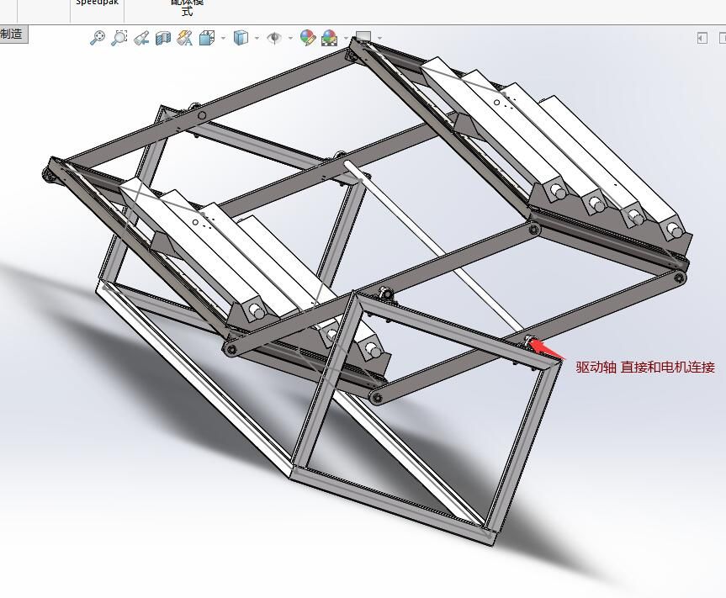Expand the Display Style dropdown arrow
Viewport: 726px width, 598px height.
(256, 37)
